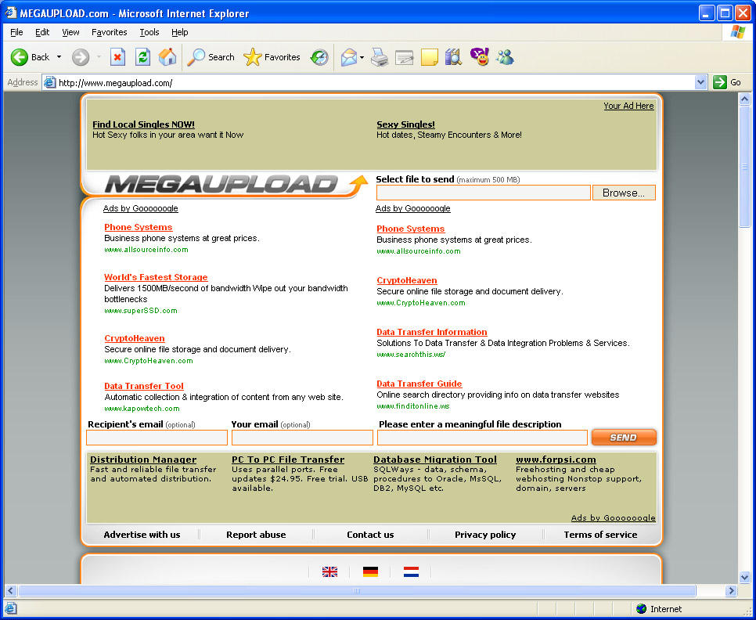
Task: Click the vertical scrollbar down arrow
Action: (x=744, y=577)
